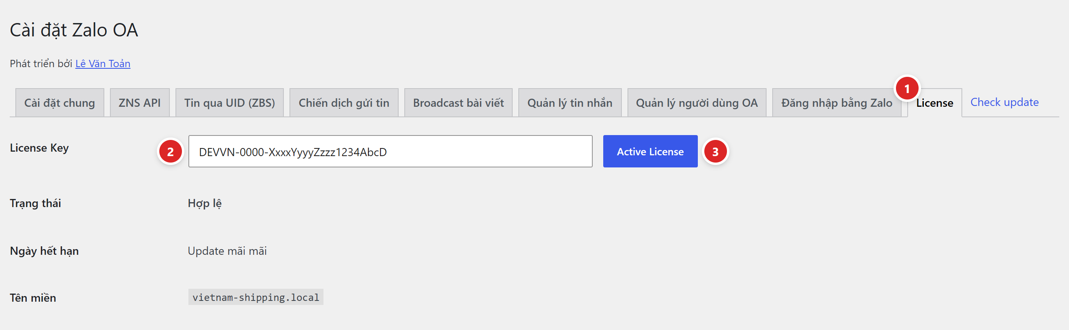Open the Quản lý tin nhắn tab
Screen dimensions: 1069x330
pyautogui.click(x=569, y=103)
